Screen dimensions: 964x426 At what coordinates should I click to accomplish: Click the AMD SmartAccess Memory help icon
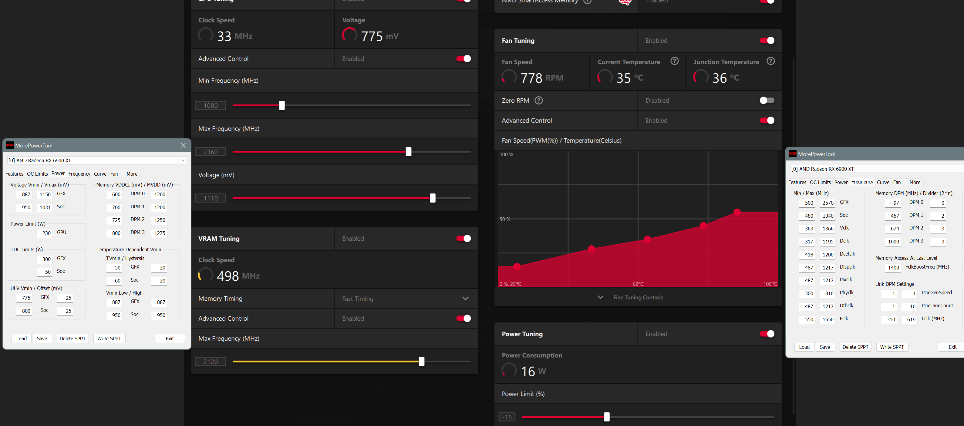[x=588, y=2]
